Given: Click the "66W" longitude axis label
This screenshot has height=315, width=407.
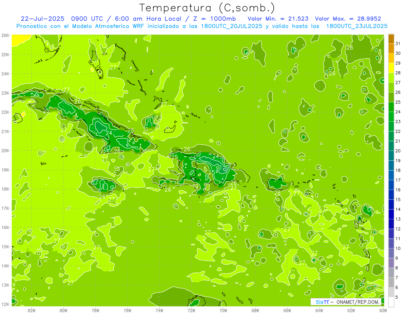Looking at the screenshot, I should (287, 310).
